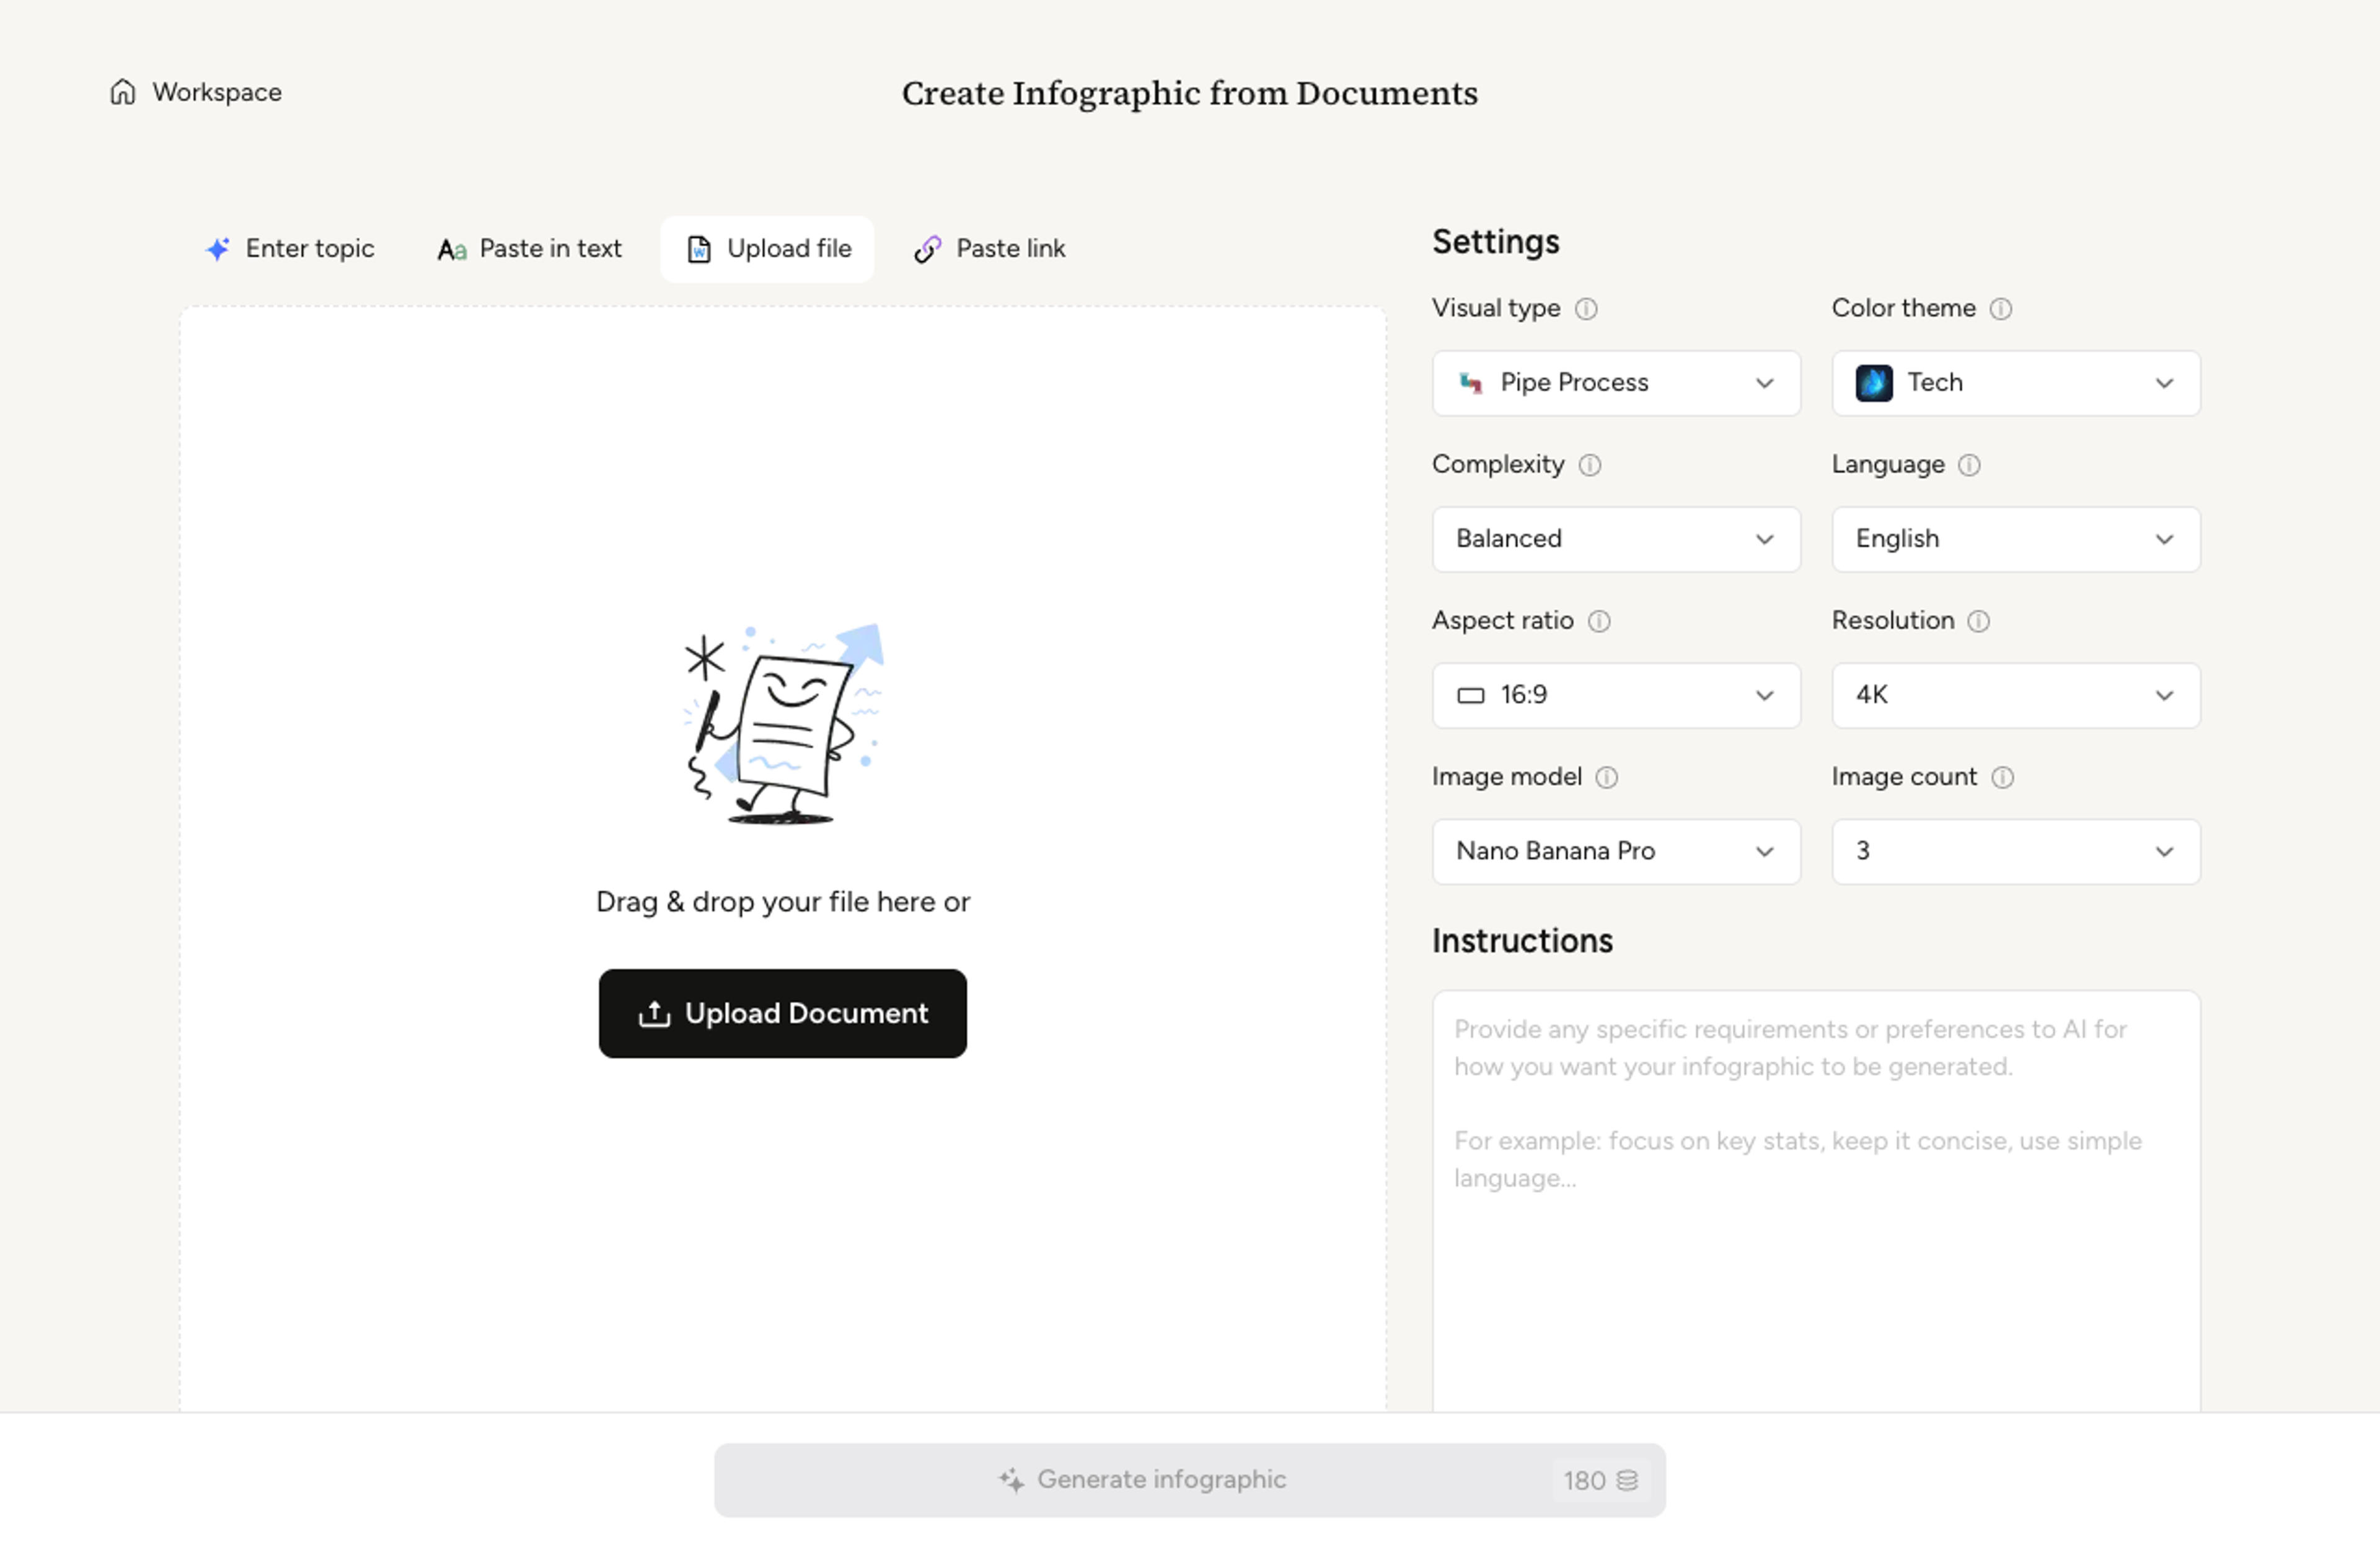Click the info icon next to Resolution
The image size is (2380, 1547).
point(1978,621)
